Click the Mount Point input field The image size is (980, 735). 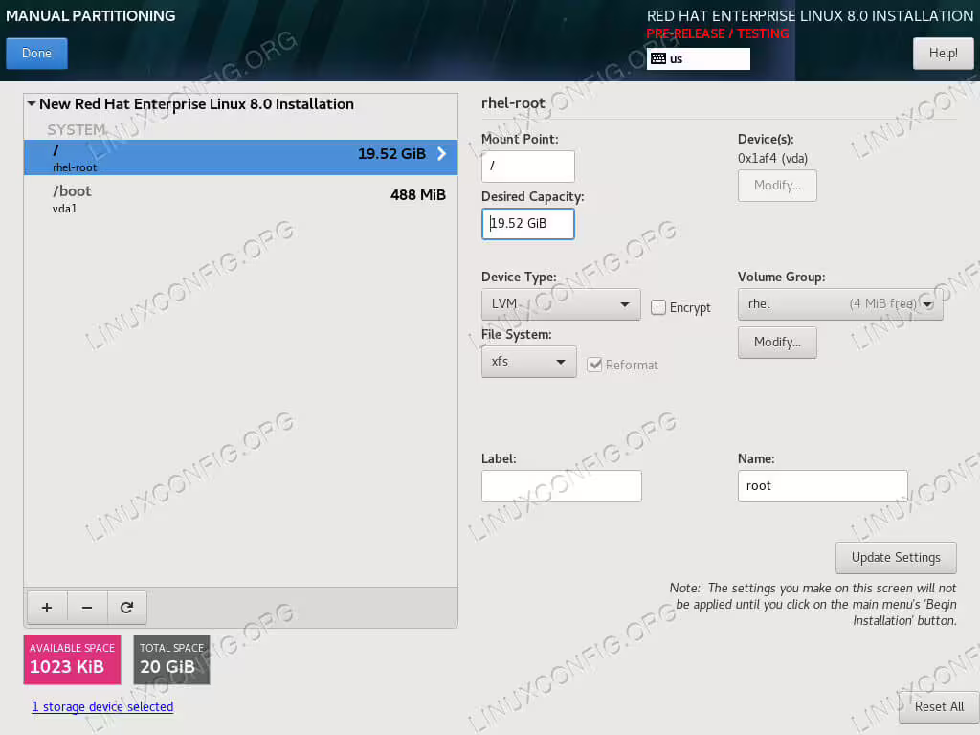point(527,167)
